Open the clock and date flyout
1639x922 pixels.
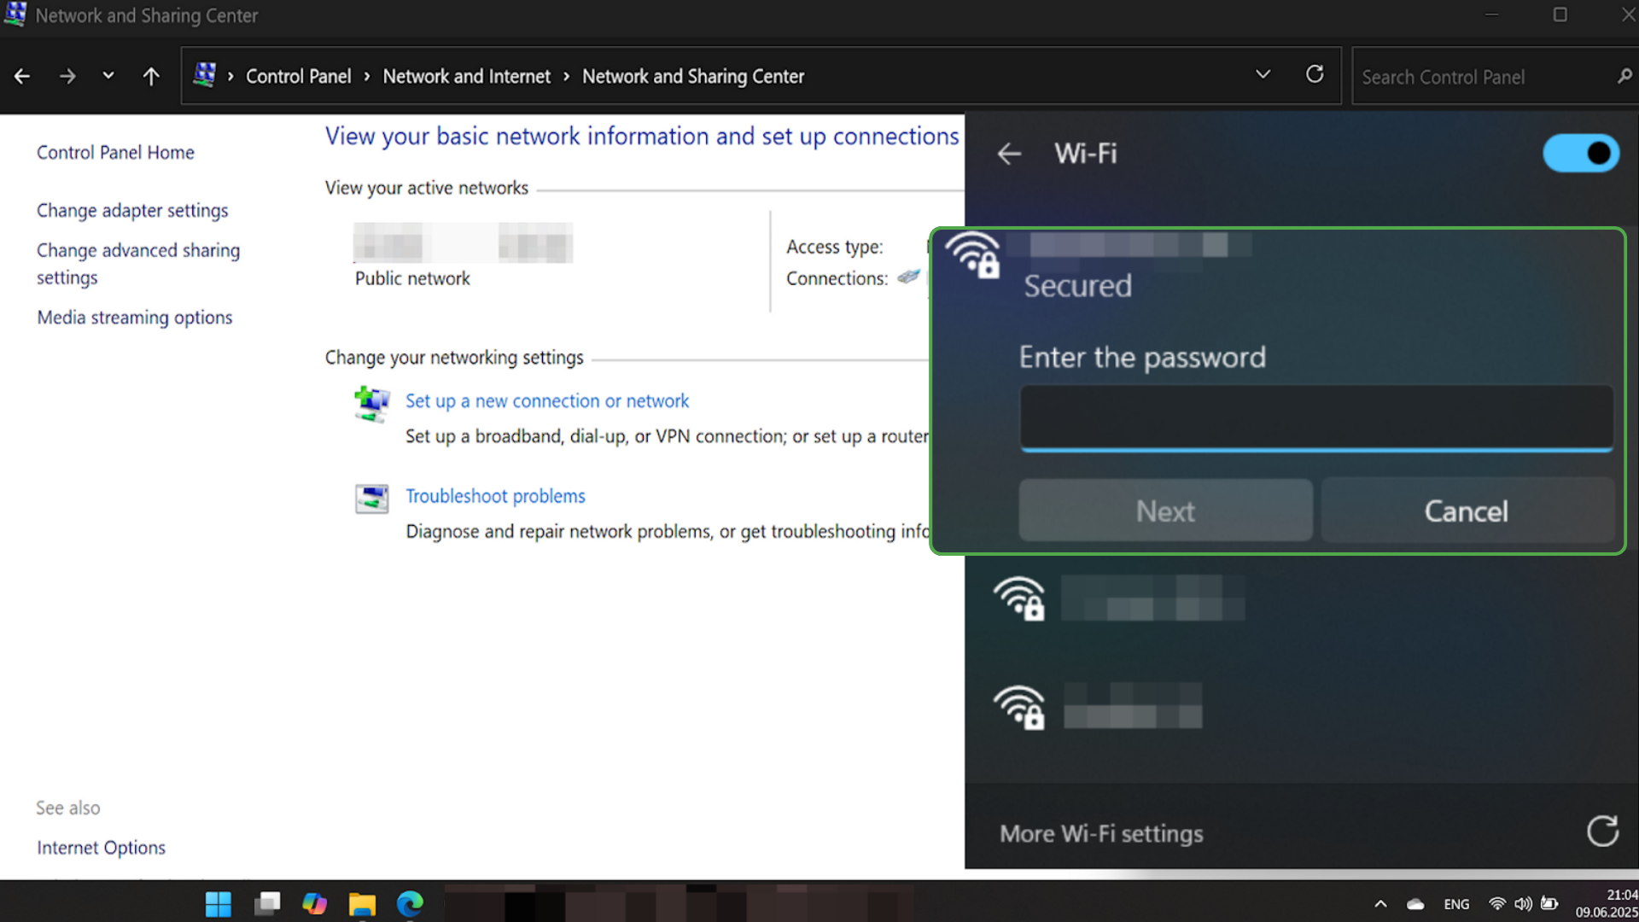[1607, 903]
